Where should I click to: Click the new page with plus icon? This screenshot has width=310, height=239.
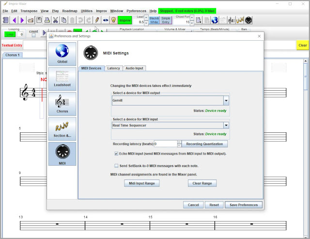[x=199, y=20]
